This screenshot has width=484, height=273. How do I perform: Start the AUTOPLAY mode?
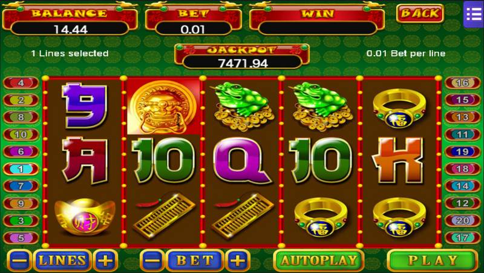(319, 260)
